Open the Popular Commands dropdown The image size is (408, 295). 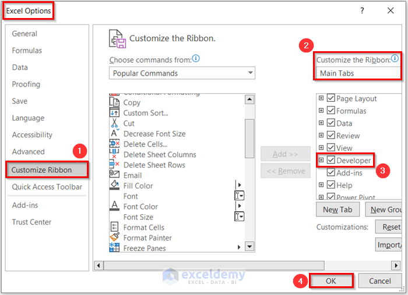(182, 73)
